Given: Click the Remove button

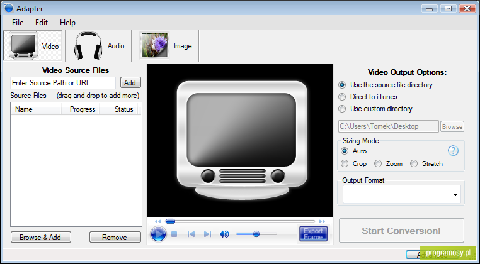Looking at the screenshot, I should 115,237.
